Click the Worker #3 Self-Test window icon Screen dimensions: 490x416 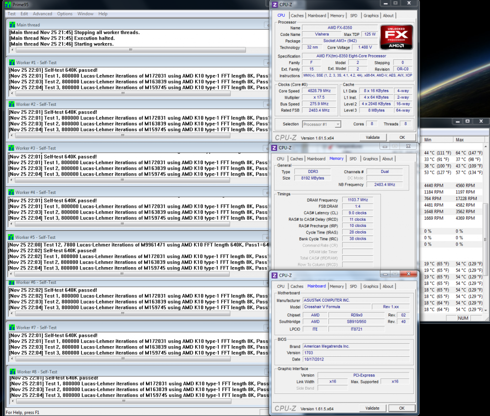click(11, 148)
